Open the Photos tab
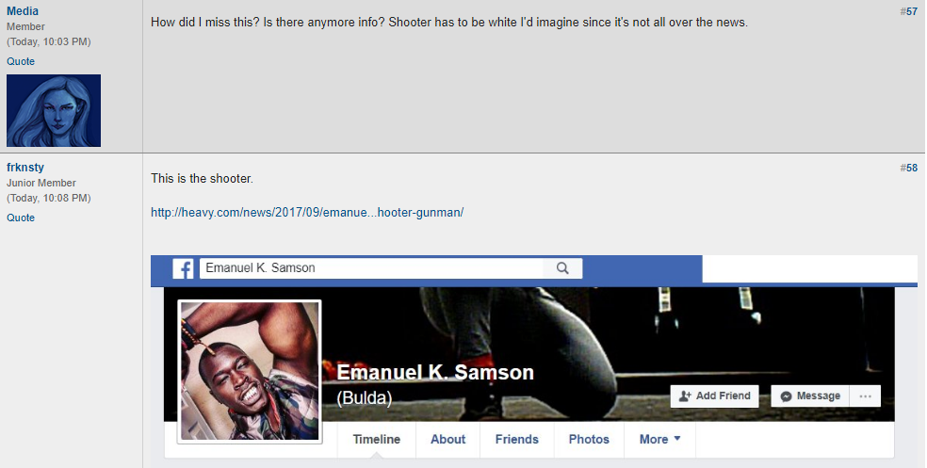 click(589, 439)
